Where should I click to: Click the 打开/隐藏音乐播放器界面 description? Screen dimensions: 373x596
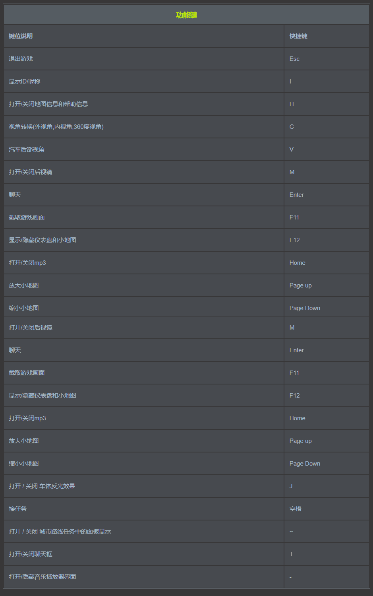click(x=43, y=577)
